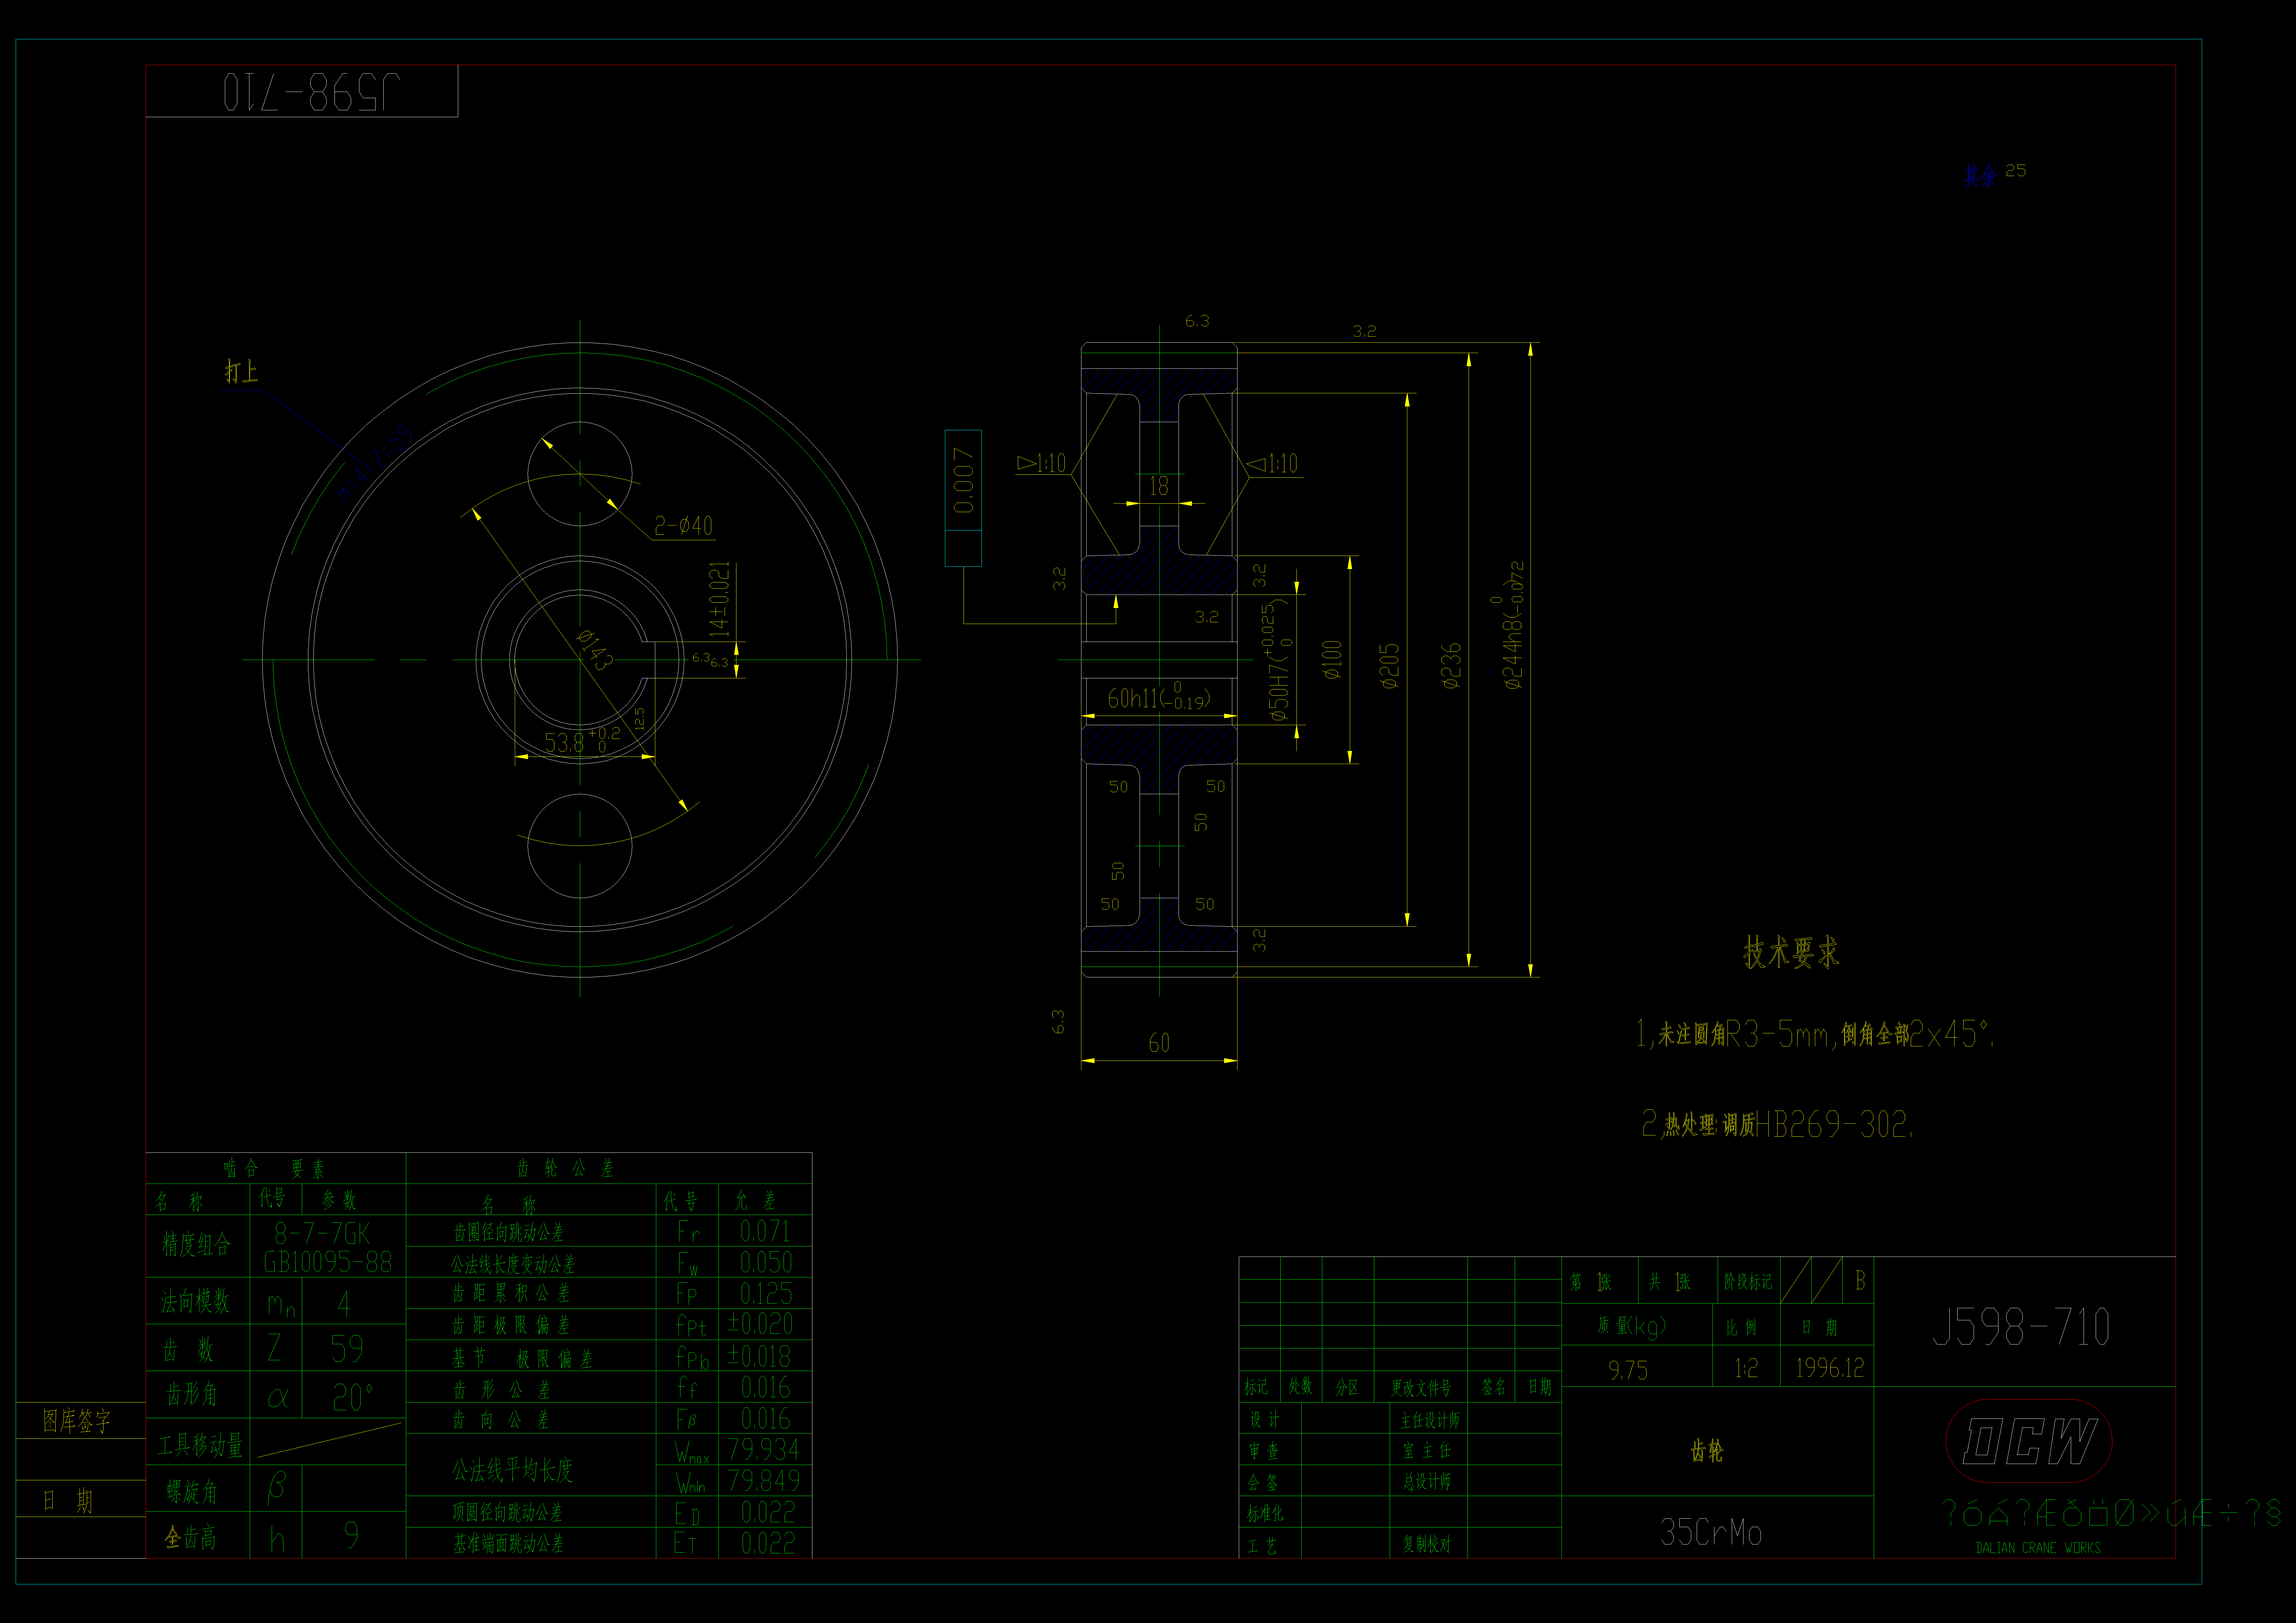Select the "标准化" title block label
2296x1623 pixels.
click(x=1265, y=1514)
